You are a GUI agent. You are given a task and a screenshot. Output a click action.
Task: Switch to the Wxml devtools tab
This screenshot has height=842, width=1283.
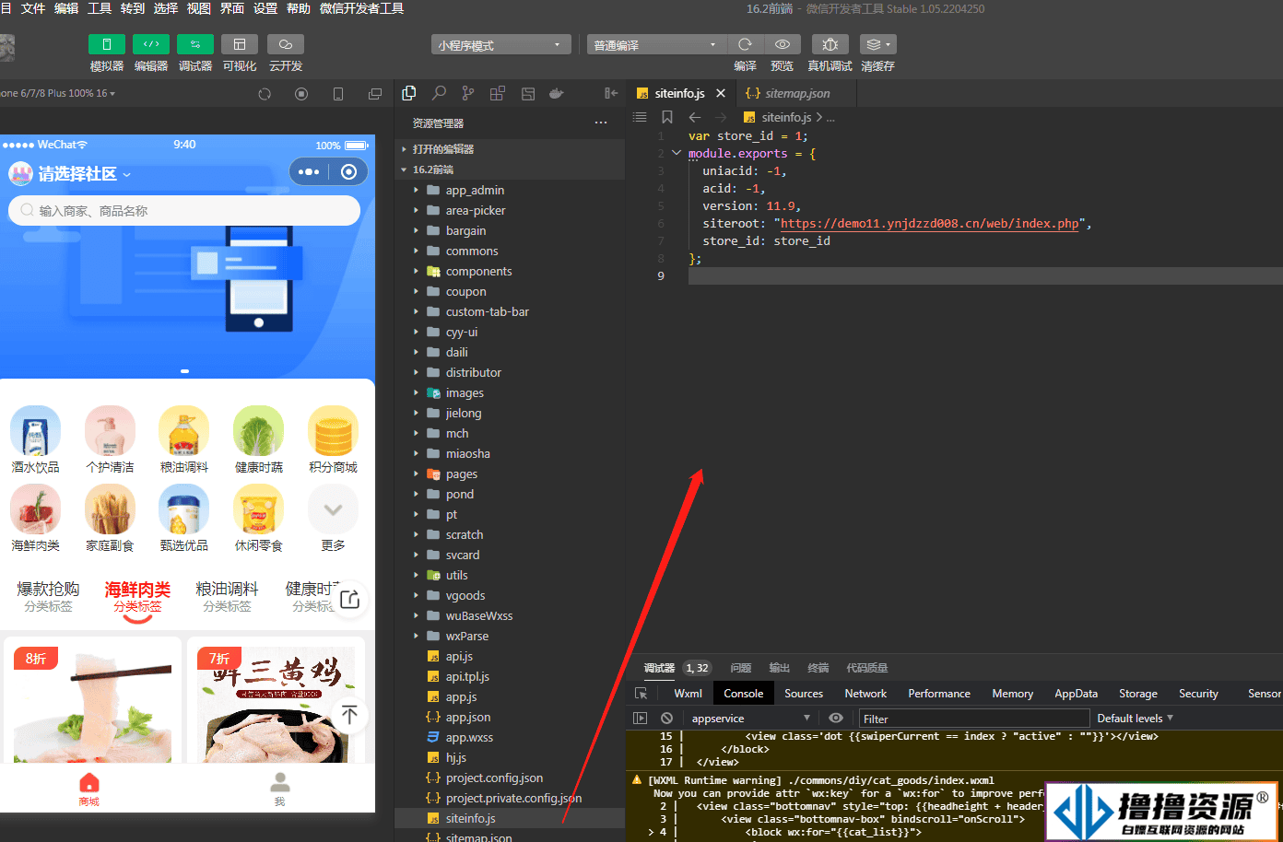(x=688, y=694)
